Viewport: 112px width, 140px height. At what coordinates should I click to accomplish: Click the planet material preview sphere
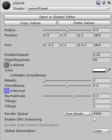tap(6, 5)
